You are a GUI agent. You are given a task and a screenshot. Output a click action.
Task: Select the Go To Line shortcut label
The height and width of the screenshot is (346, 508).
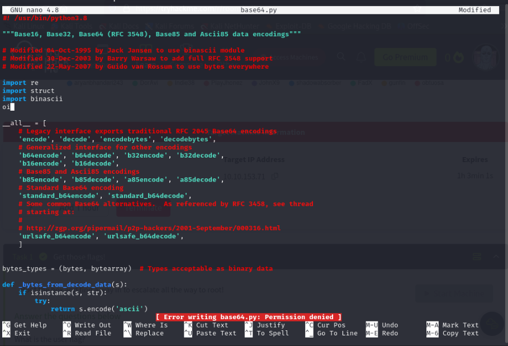[x=337, y=333]
